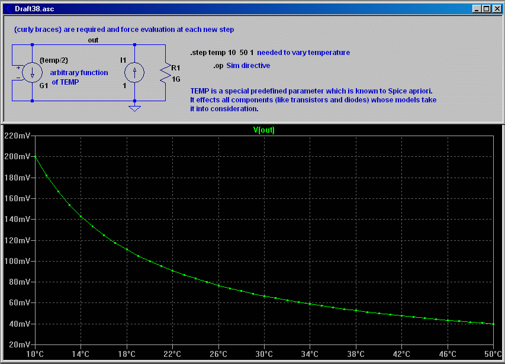Click the 'of TEMP' comment text
505x364 pixels.
coord(65,82)
